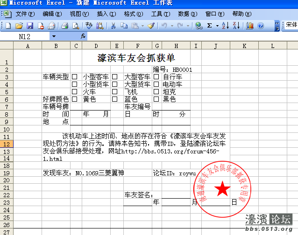Image resolution: width=298 pixels, height=235 pixels.
Task: Copy selection with the Copy icon
Action: click(x=124, y=26)
